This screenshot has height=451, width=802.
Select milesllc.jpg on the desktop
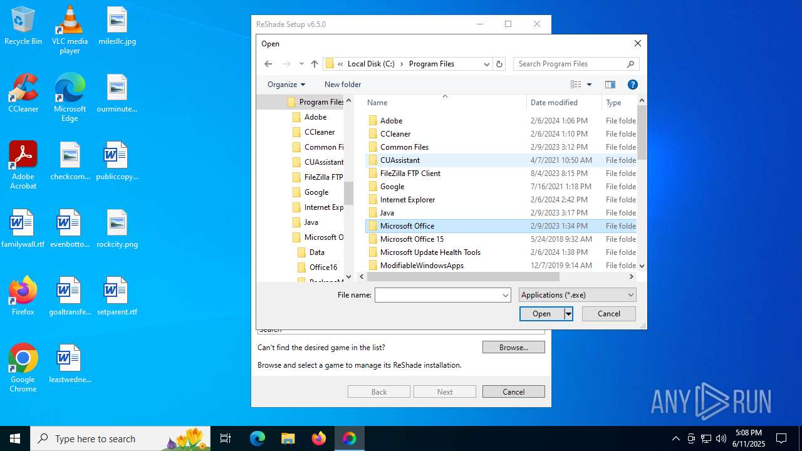coord(117,26)
